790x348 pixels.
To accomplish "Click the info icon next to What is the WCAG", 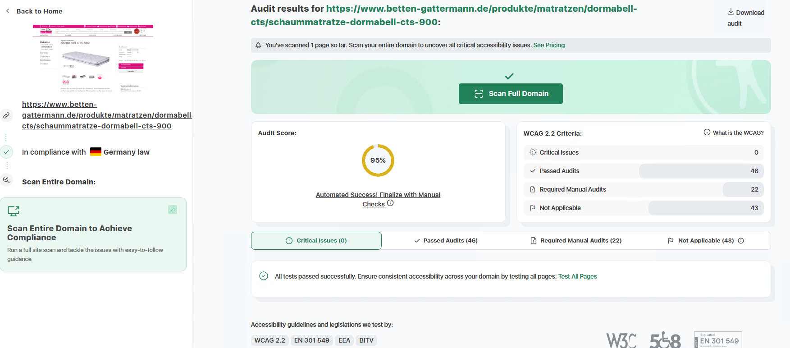I will pyautogui.click(x=707, y=132).
